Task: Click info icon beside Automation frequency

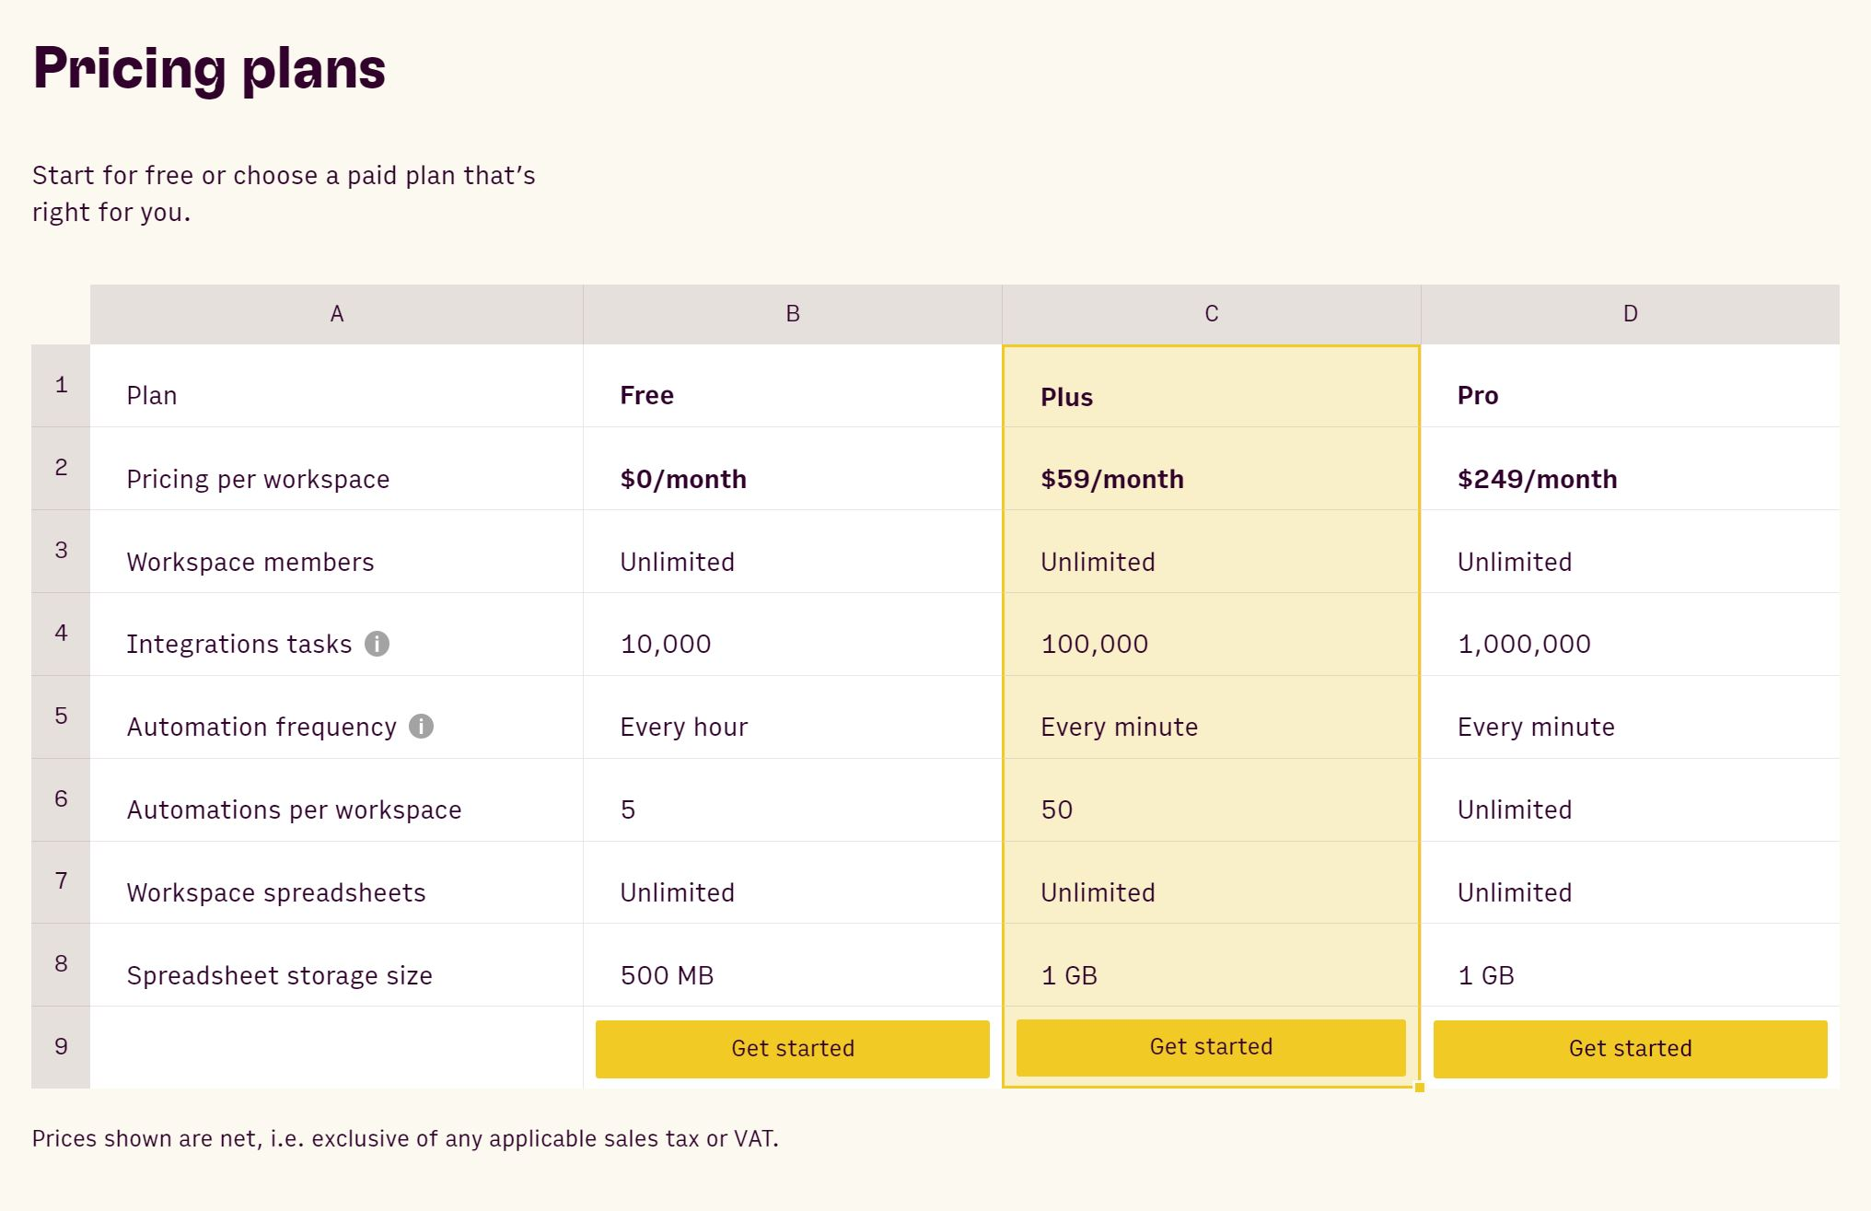Action: pos(421,727)
